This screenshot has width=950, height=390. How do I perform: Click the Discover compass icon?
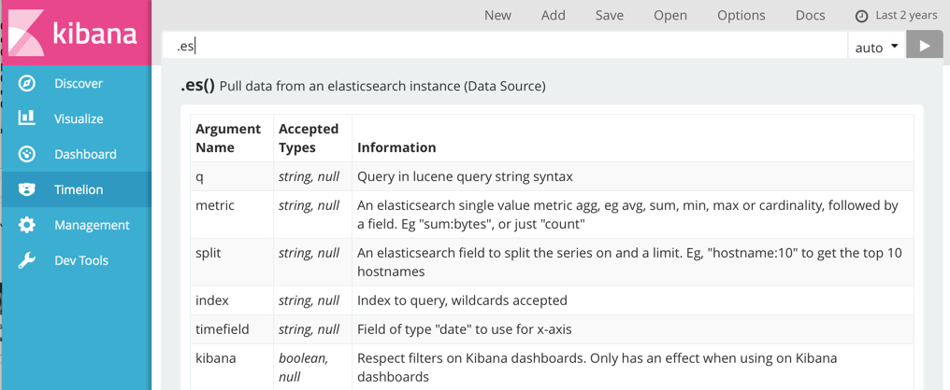tap(27, 83)
